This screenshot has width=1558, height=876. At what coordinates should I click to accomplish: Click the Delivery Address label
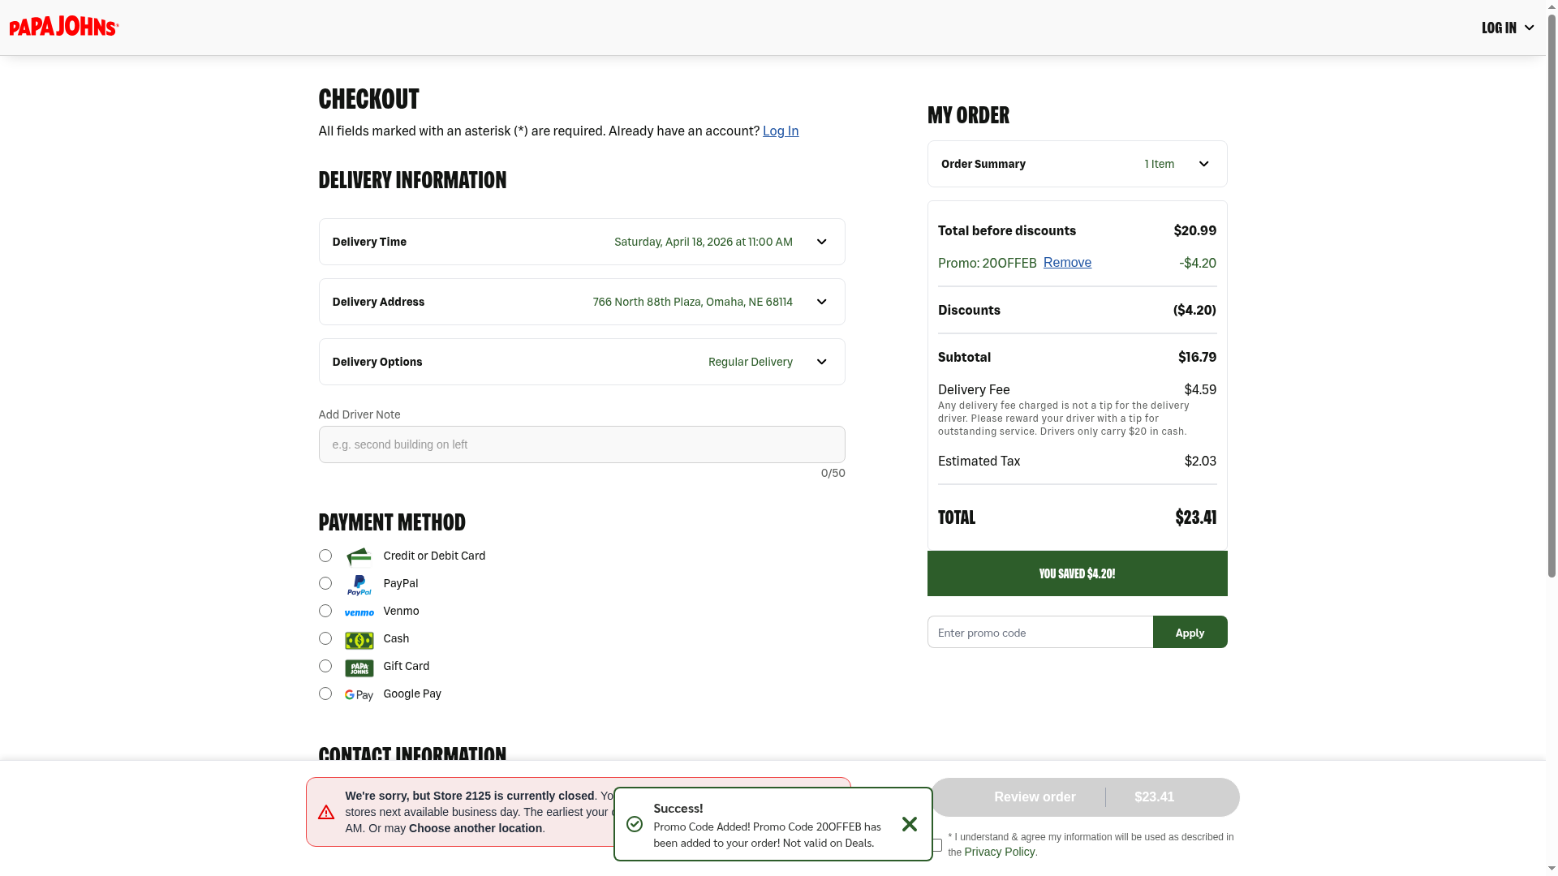378,302
